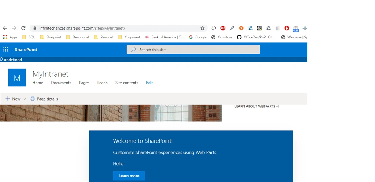Click the browser forward arrow
375x182 pixels.
[x=14, y=28]
